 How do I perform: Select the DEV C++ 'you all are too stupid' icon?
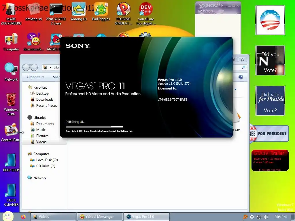pyautogui.click(x=146, y=14)
